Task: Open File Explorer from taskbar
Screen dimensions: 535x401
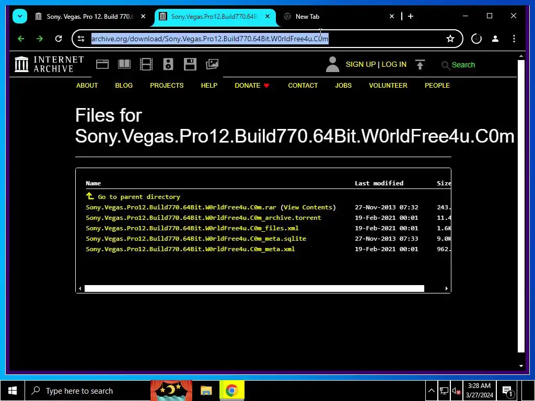Action: (206, 391)
